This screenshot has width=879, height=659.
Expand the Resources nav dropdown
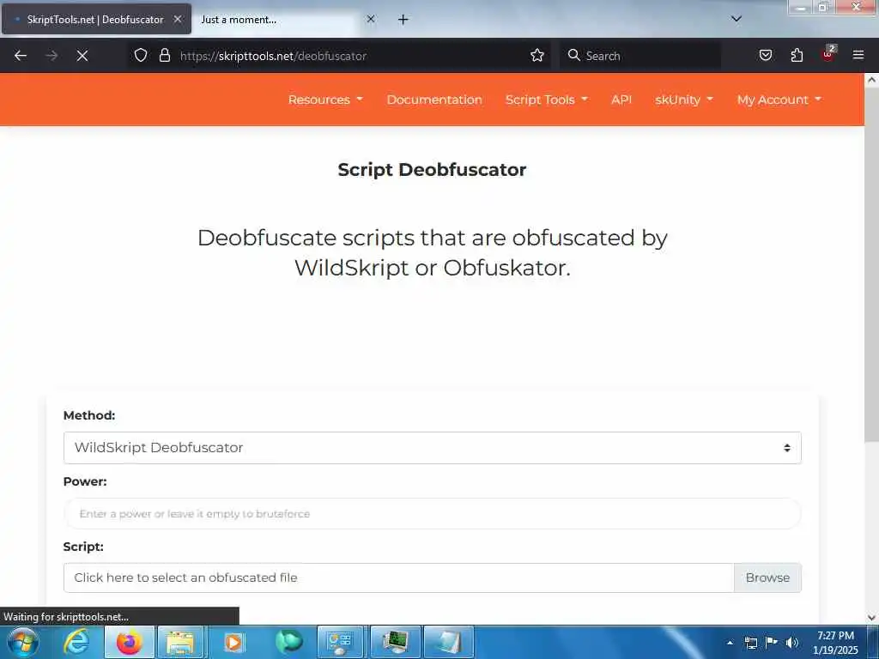(x=325, y=100)
